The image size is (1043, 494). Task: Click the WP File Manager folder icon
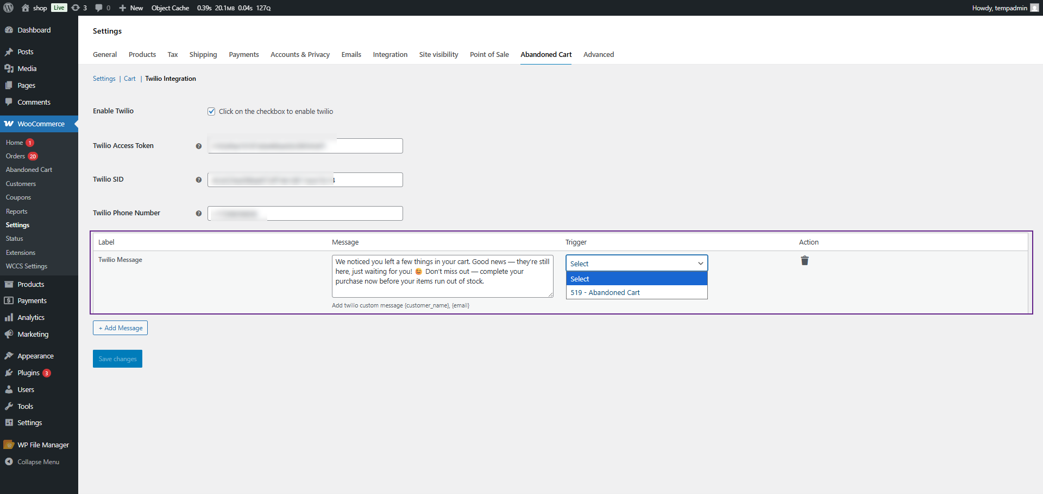[x=9, y=445]
